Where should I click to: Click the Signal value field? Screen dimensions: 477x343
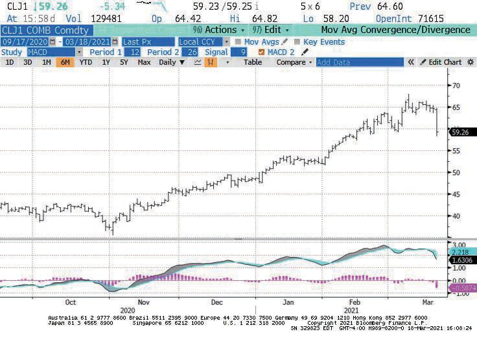click(238, 52)
